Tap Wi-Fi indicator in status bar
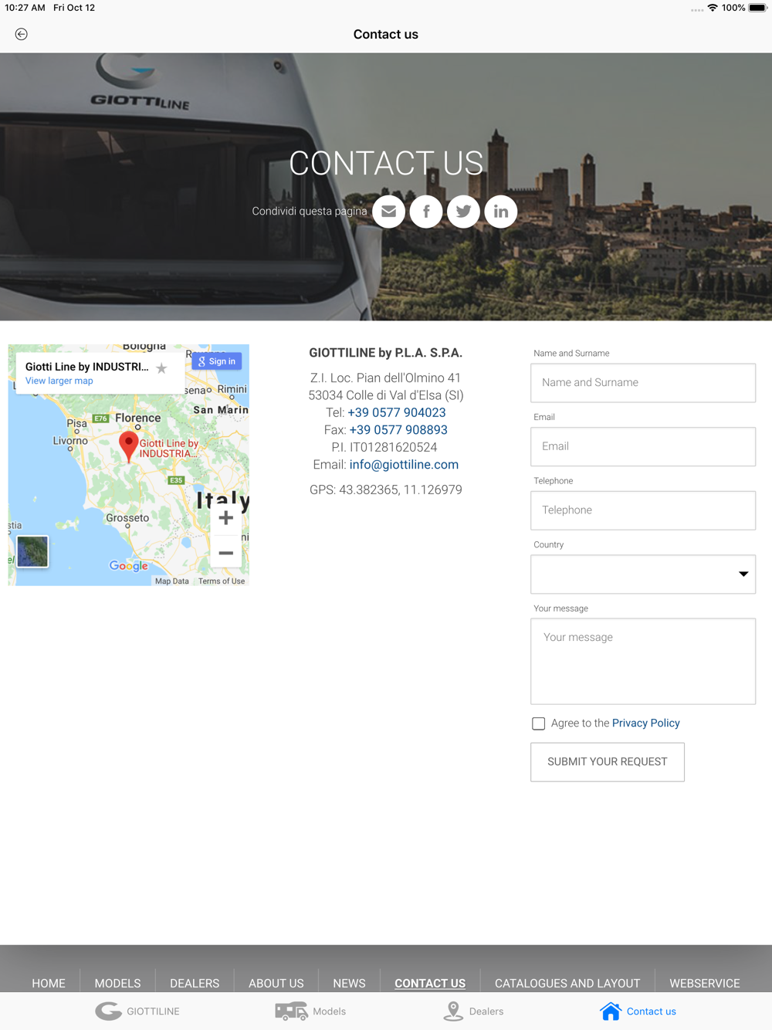Screen dimensions: 772x1030 (x=713, y=8)
